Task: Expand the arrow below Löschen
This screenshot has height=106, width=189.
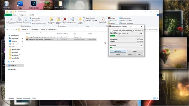Action: pyautogui.click(x=65, y=24)
